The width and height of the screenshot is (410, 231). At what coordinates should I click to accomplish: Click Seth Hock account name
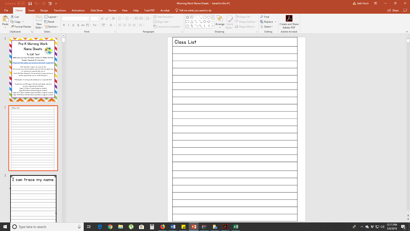[363, 3]
